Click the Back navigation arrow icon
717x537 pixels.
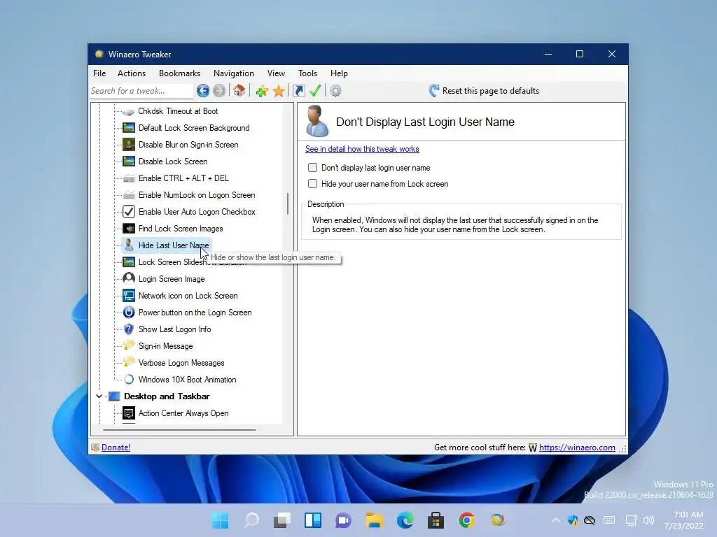pos(203,91)
